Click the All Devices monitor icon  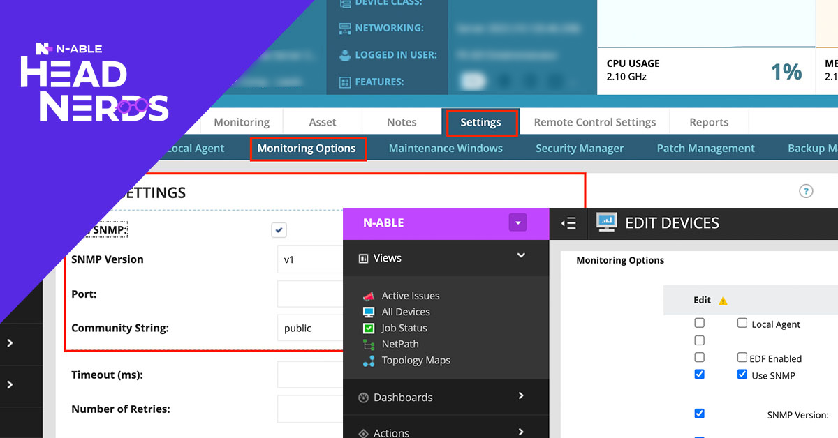[x=369, y=312]
